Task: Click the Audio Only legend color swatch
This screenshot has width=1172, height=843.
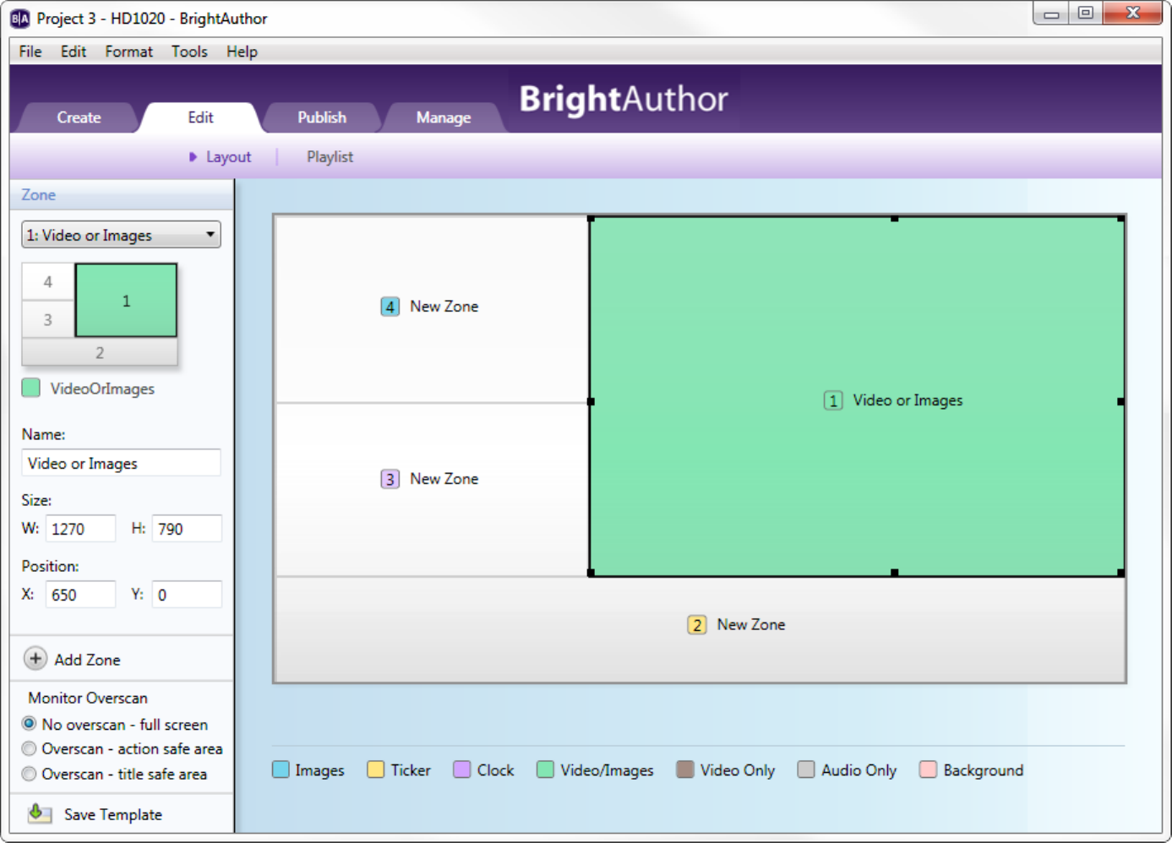Action: click(807, 770)
